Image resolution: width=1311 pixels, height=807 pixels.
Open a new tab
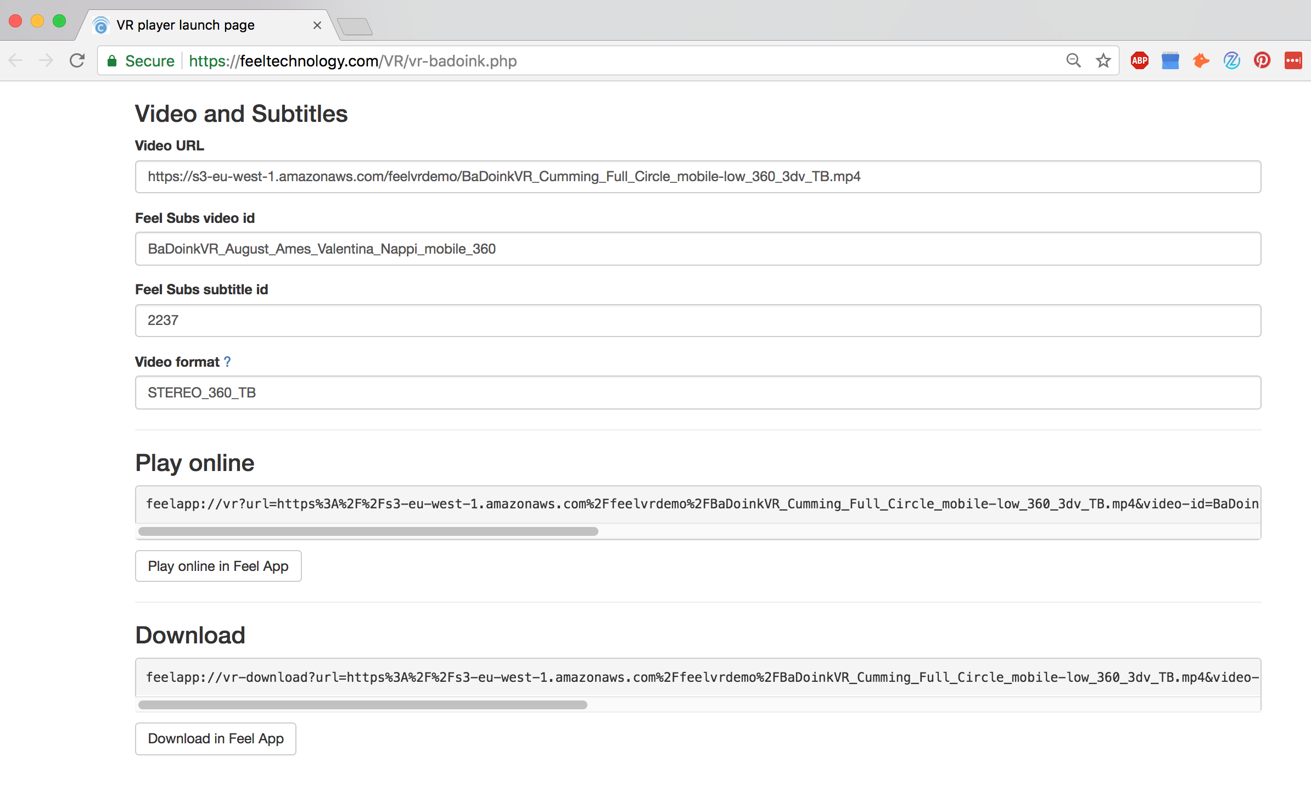coord(355,26)
